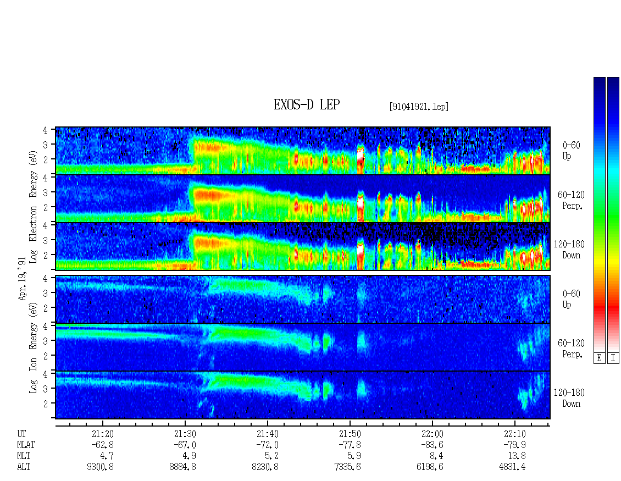Select MLAT value -83.6
This screenshot has width=621, height=481.
(432, 445)
